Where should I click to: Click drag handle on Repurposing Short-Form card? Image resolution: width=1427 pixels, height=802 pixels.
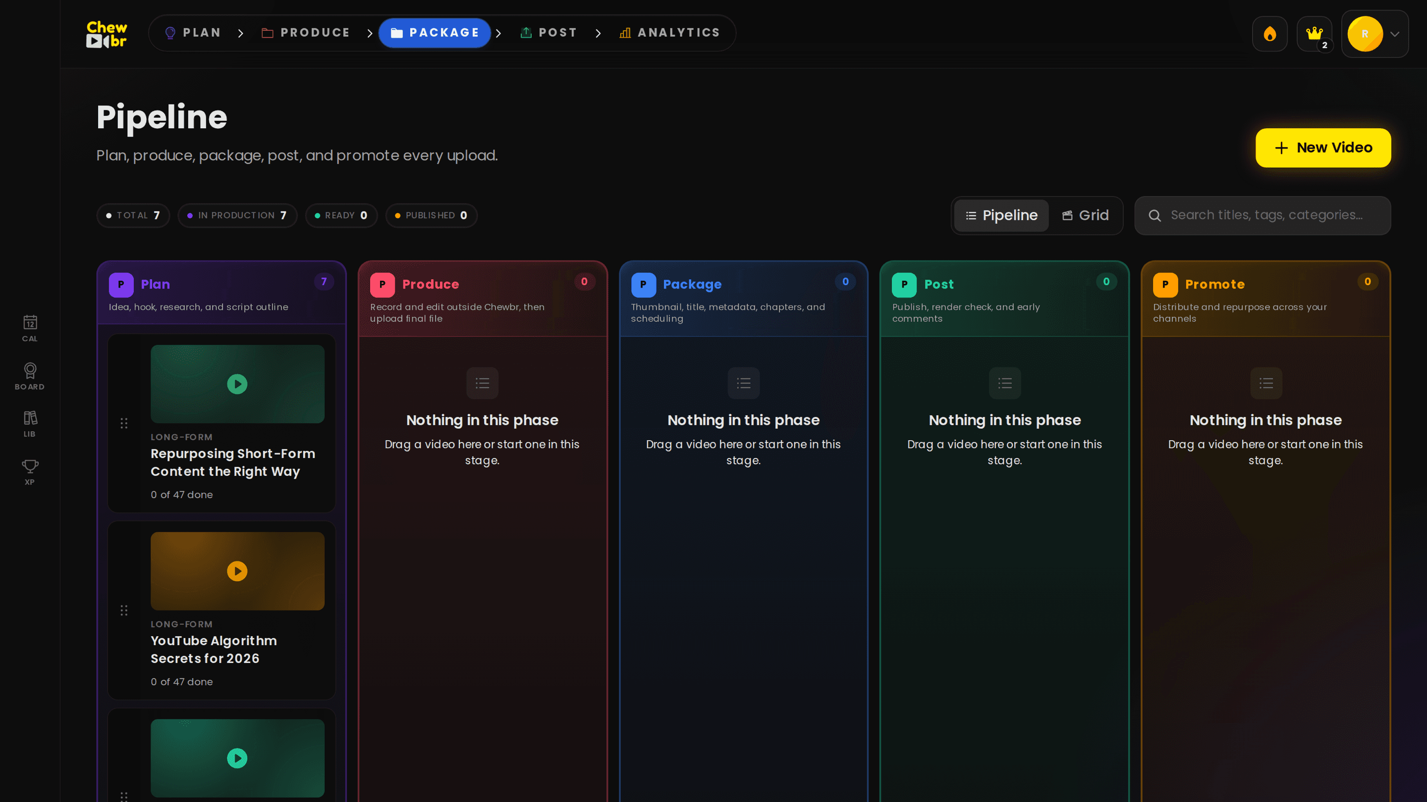point(124,423)
